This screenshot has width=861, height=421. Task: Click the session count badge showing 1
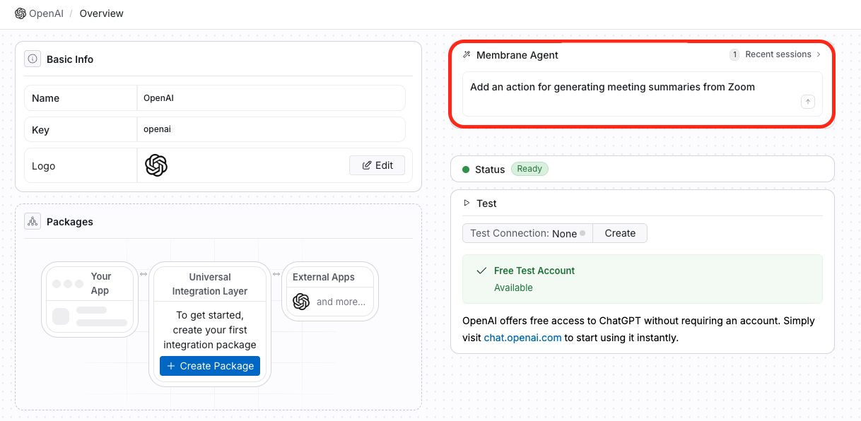(x=734, y=54)
